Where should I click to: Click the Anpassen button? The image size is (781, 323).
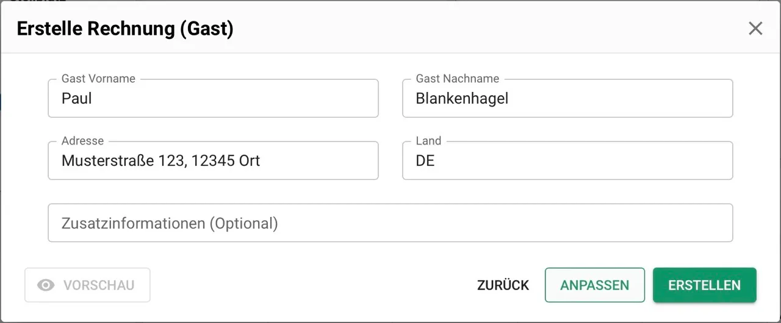click(594, 285)
